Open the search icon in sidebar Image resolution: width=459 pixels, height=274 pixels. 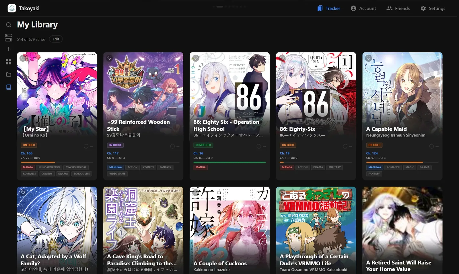click(x=9, y=25)
